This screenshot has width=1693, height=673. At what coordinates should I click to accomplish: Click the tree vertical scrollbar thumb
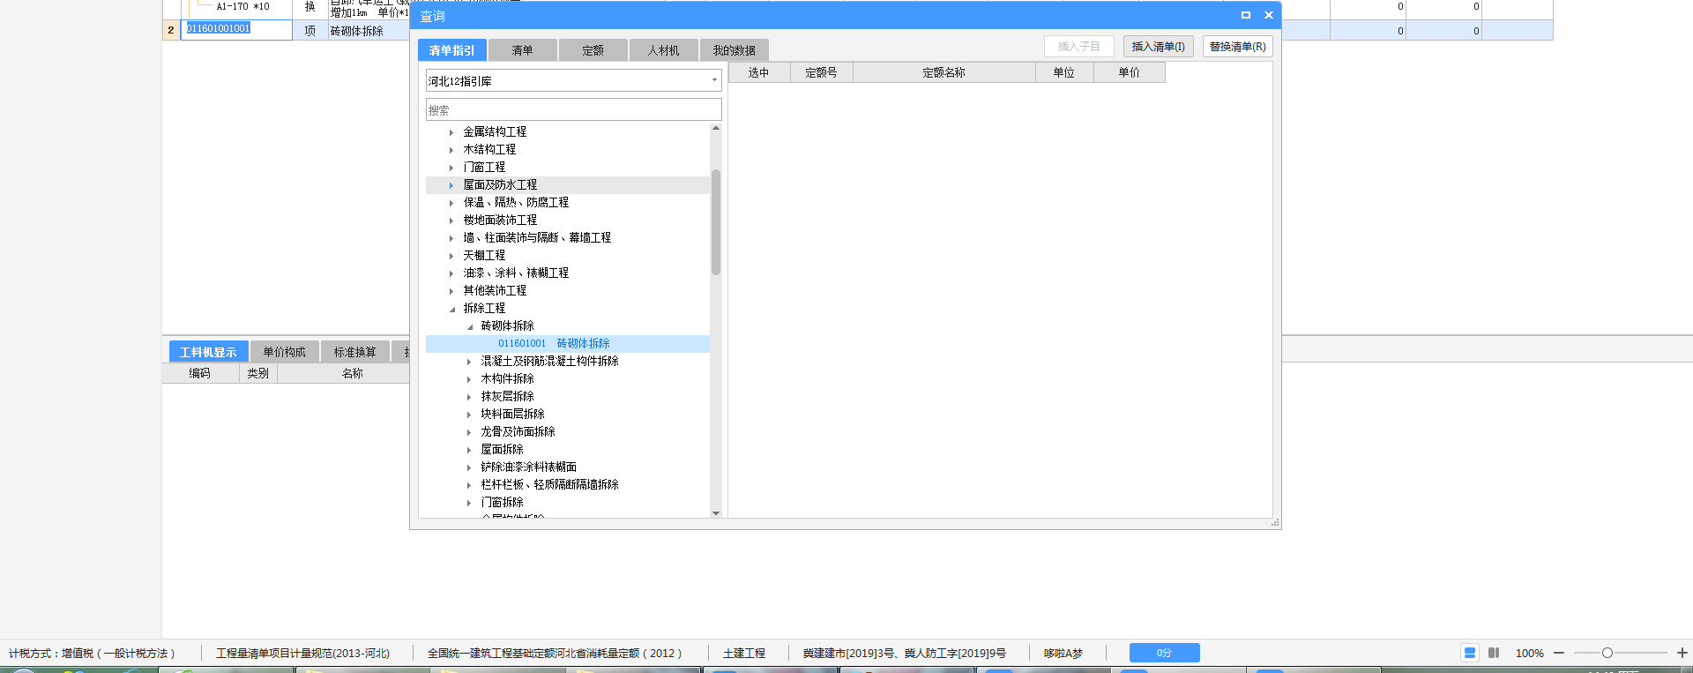point(716,222)
